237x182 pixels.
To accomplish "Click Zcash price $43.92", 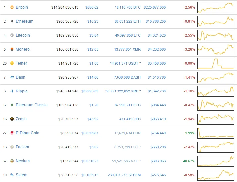I will tap(93, 119).
